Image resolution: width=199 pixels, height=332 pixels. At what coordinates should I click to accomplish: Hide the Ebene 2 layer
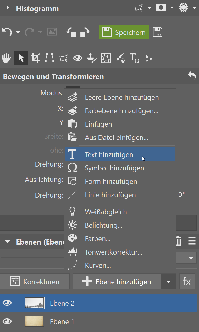coord(7,303)
